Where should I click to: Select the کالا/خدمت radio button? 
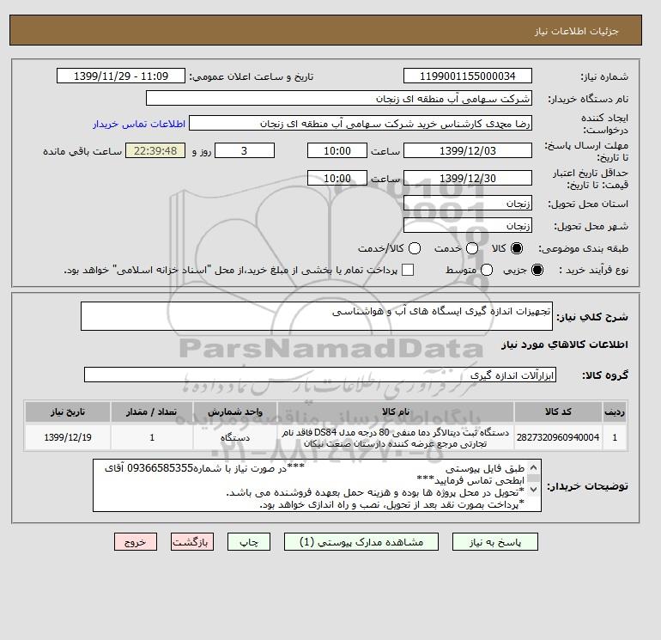415,248
